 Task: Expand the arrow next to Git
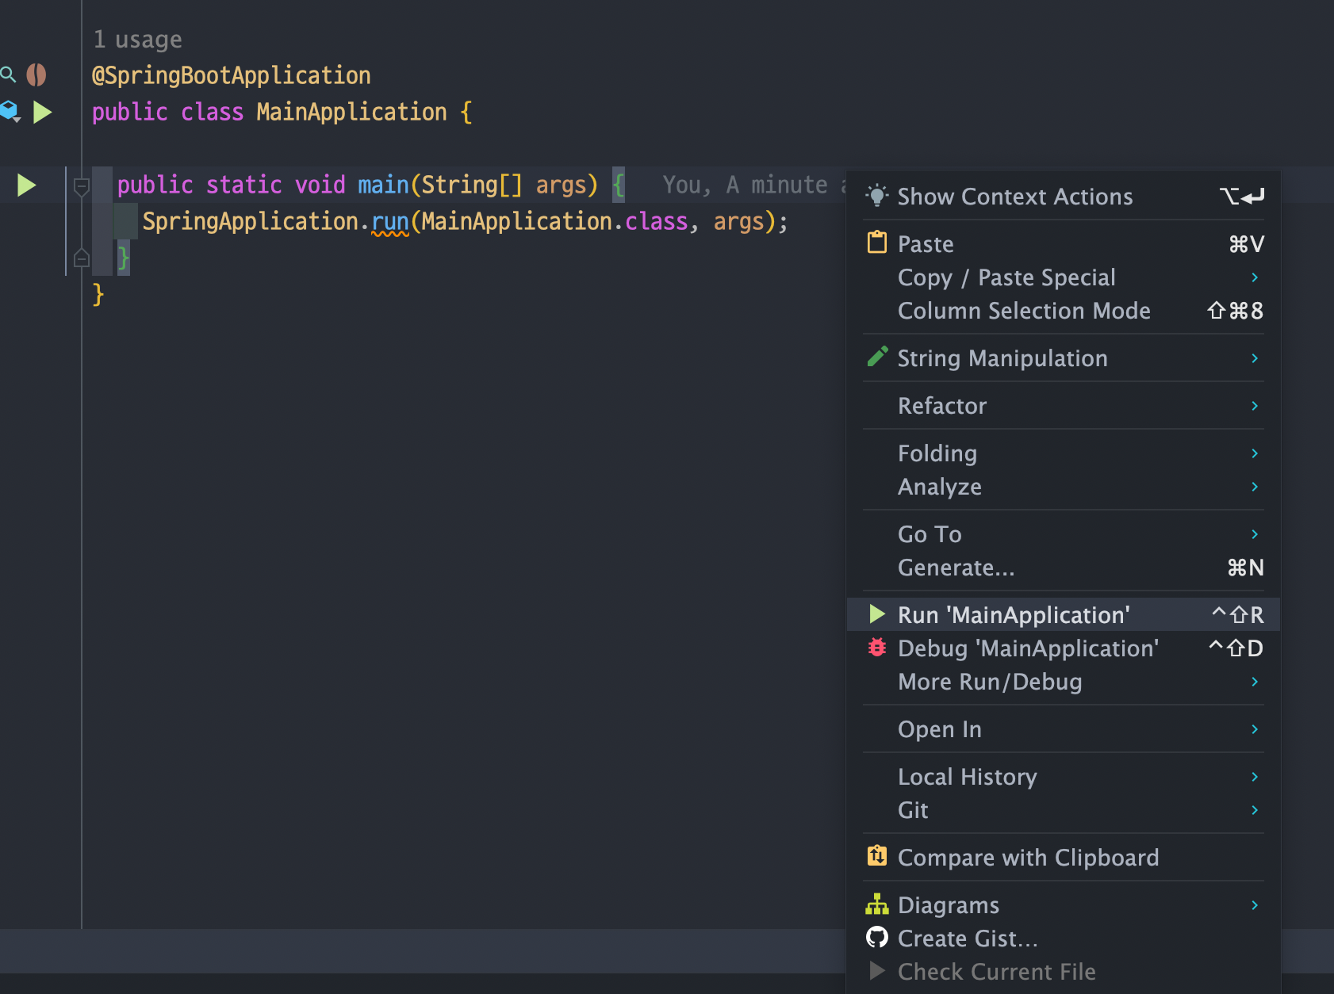click(x=1255, y=810)
